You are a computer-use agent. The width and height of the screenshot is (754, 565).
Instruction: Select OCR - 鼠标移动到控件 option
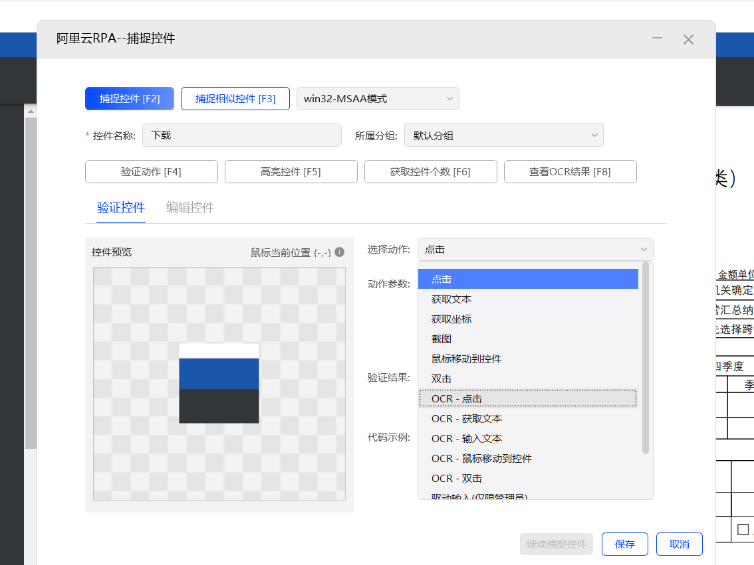coord(528,458)
